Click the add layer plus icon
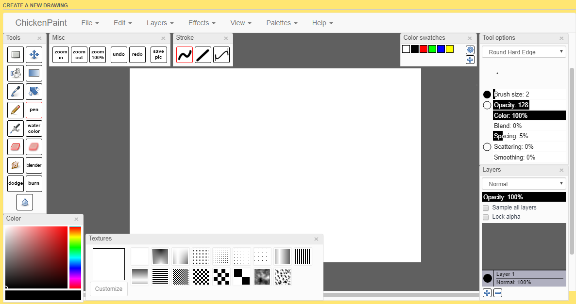 tap(487, 293)
